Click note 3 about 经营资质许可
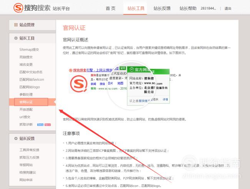This screenshot has width=250, height=189. click(x=102, y=158)
